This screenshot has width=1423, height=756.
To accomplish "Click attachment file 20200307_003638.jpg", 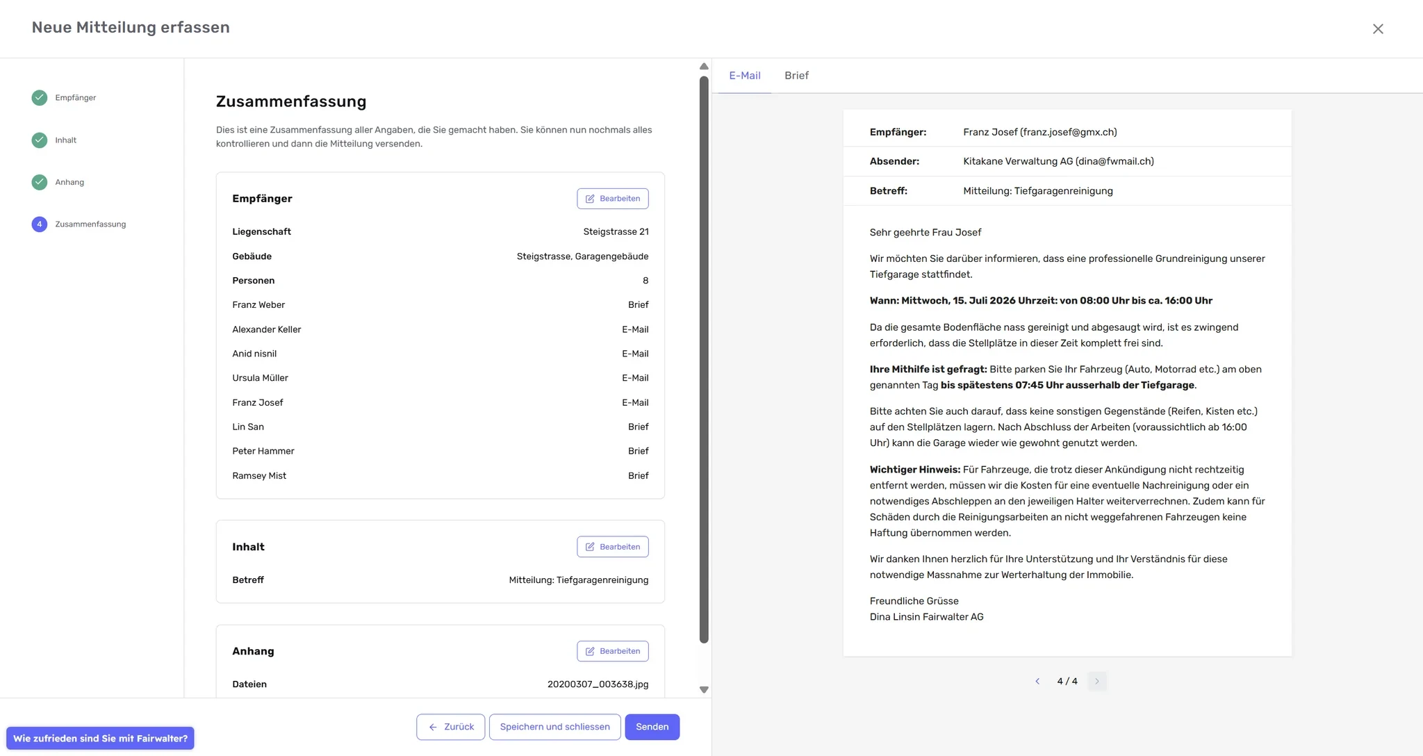I will point(598,684).
